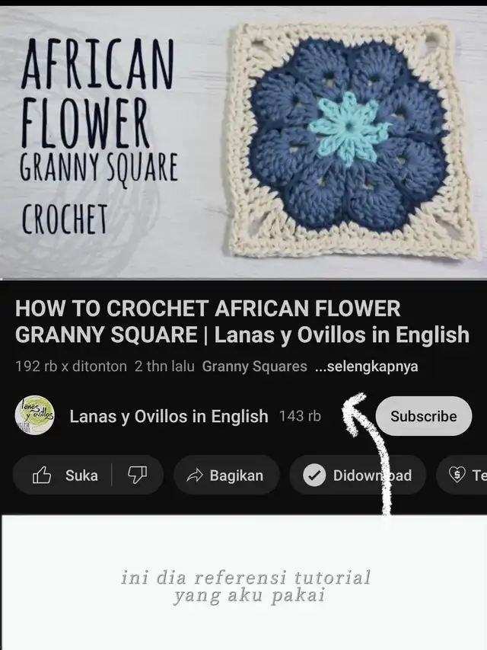Click the 2 thn lalu upload date
This screenshot has height=650, width=487.
164,367
